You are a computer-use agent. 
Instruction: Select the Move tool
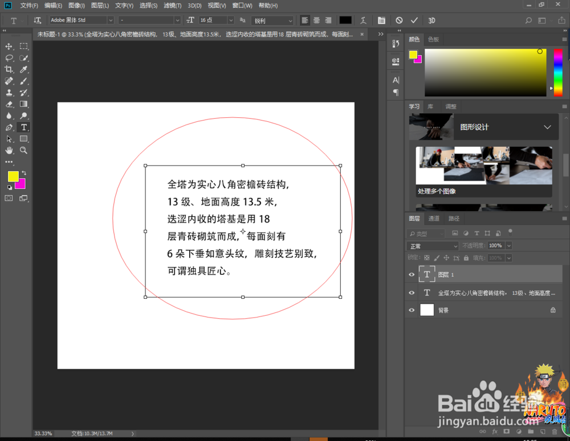coord(8,46)
